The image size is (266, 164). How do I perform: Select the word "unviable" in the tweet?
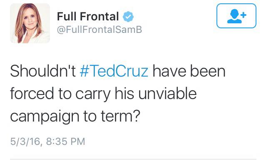coord(167,94)
